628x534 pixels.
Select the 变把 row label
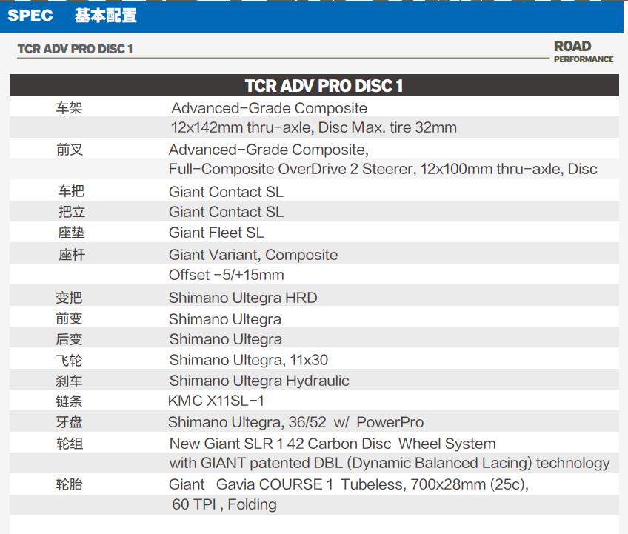coord(70,298)
